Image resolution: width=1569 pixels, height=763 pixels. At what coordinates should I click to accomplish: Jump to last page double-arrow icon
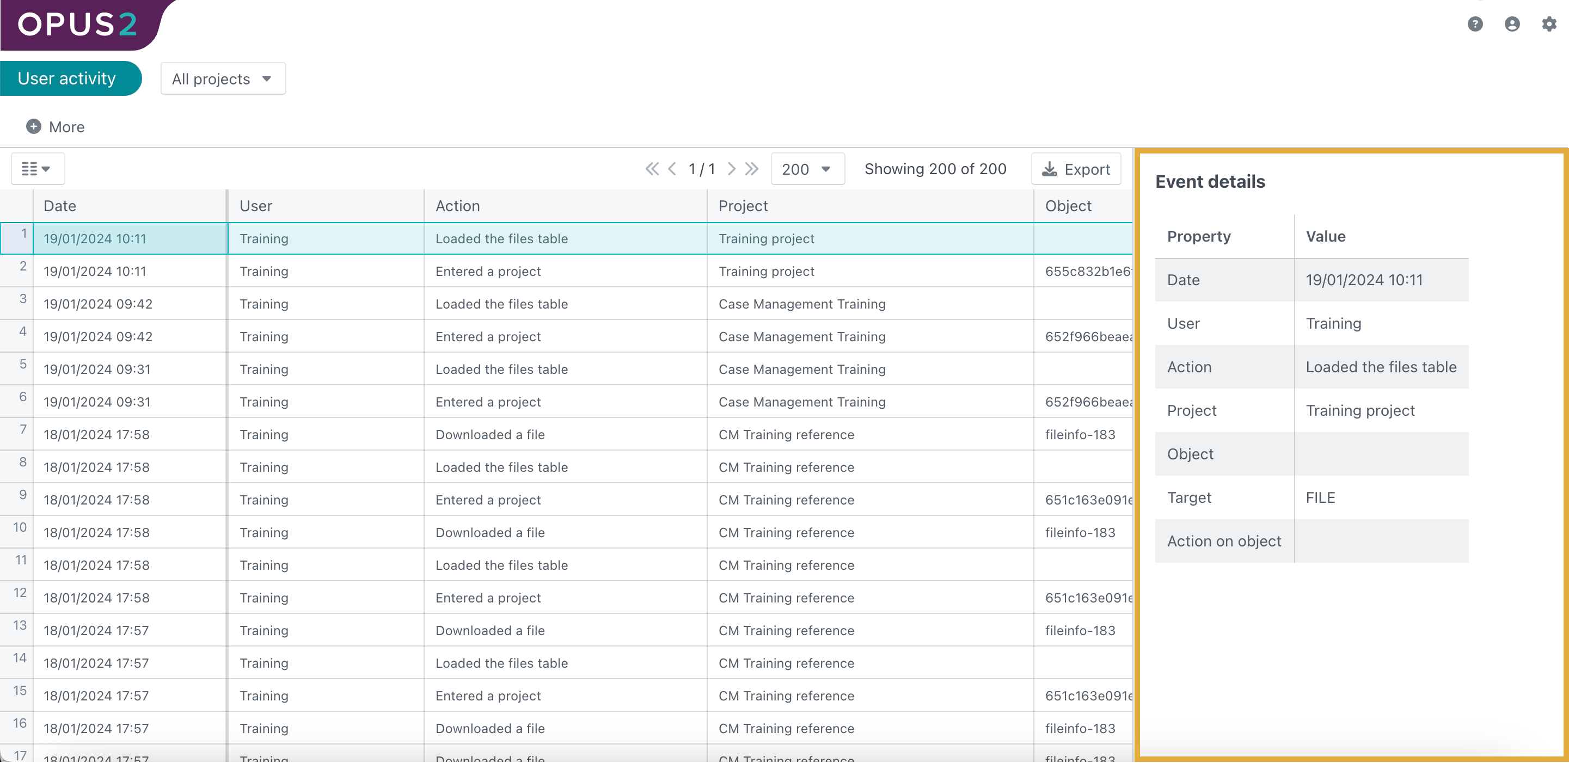[752, 169]
